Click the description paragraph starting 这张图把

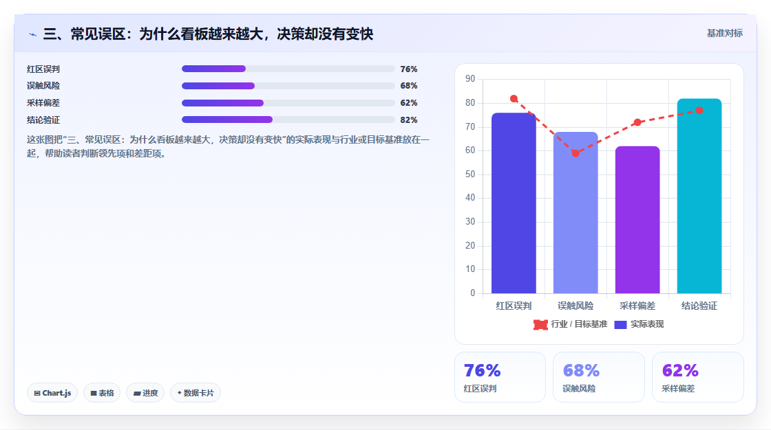pos(228,147)
